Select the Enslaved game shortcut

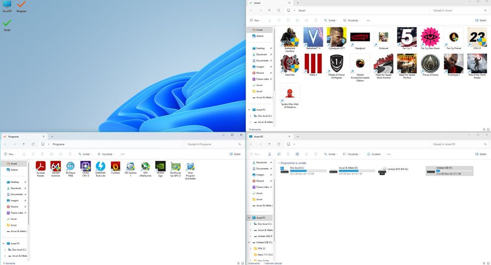point(383,38)
